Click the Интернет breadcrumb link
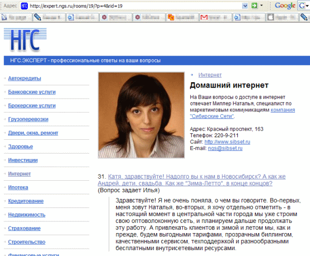Viewport: 310px width, 256px height. (x=210, y=75)
